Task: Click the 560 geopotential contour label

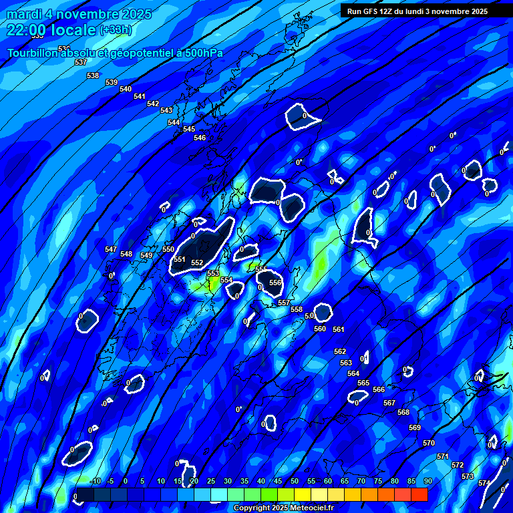Action: tap(320, 329)
